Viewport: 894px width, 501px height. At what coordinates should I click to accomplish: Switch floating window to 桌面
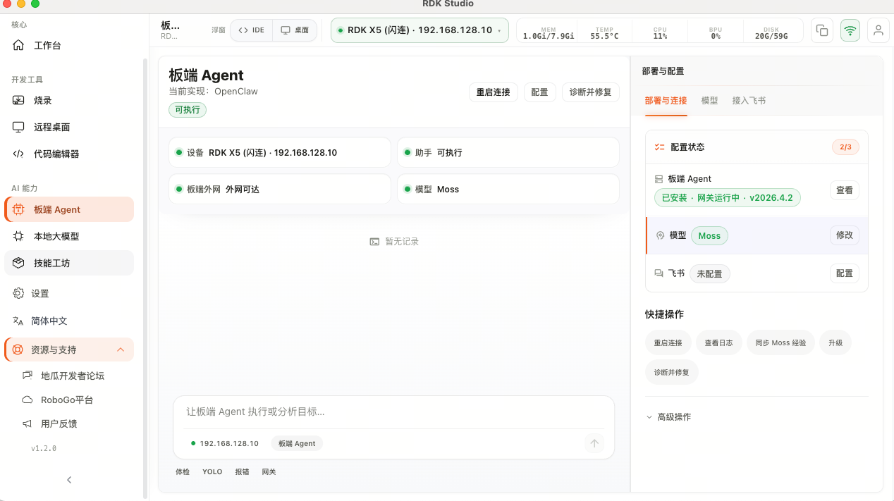tap(295, 30)
